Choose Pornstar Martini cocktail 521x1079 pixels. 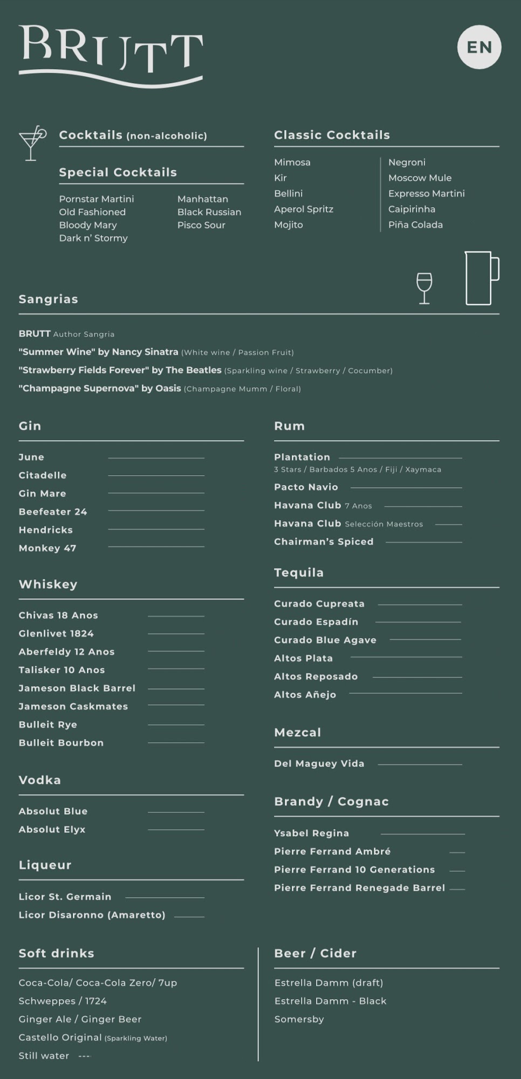click(x=97, y=199)
